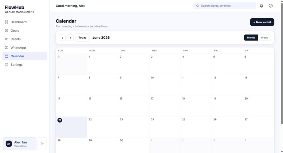The height and width of the screenshot is (153, 283).
Task: Click the greyed May 31 cell
Action: 72,64
